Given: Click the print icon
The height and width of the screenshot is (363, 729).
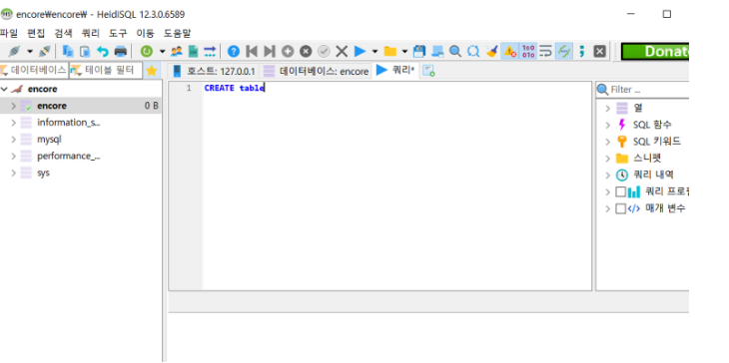Looking at the screenshot, I should click(x=121, y=51).
